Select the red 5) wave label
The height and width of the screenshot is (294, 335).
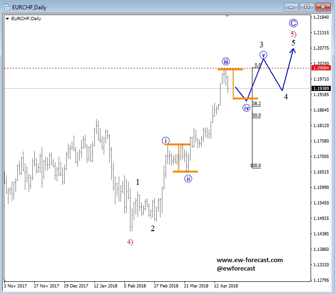(294, 34)
